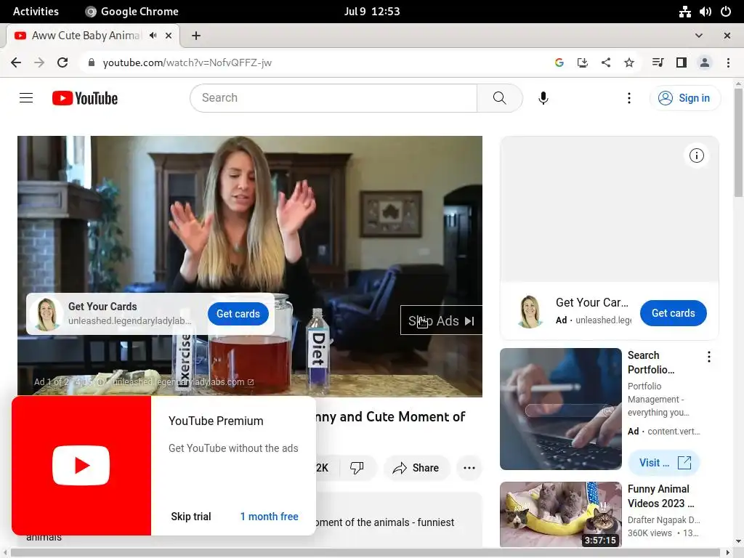This screenshot has width=744, height=558.
Task: Click Drafter Ngapak channel name
Action: click(663, 519)
